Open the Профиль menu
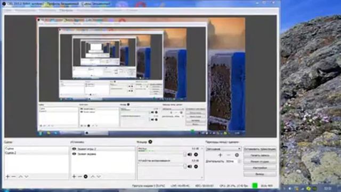 point(66,10)
